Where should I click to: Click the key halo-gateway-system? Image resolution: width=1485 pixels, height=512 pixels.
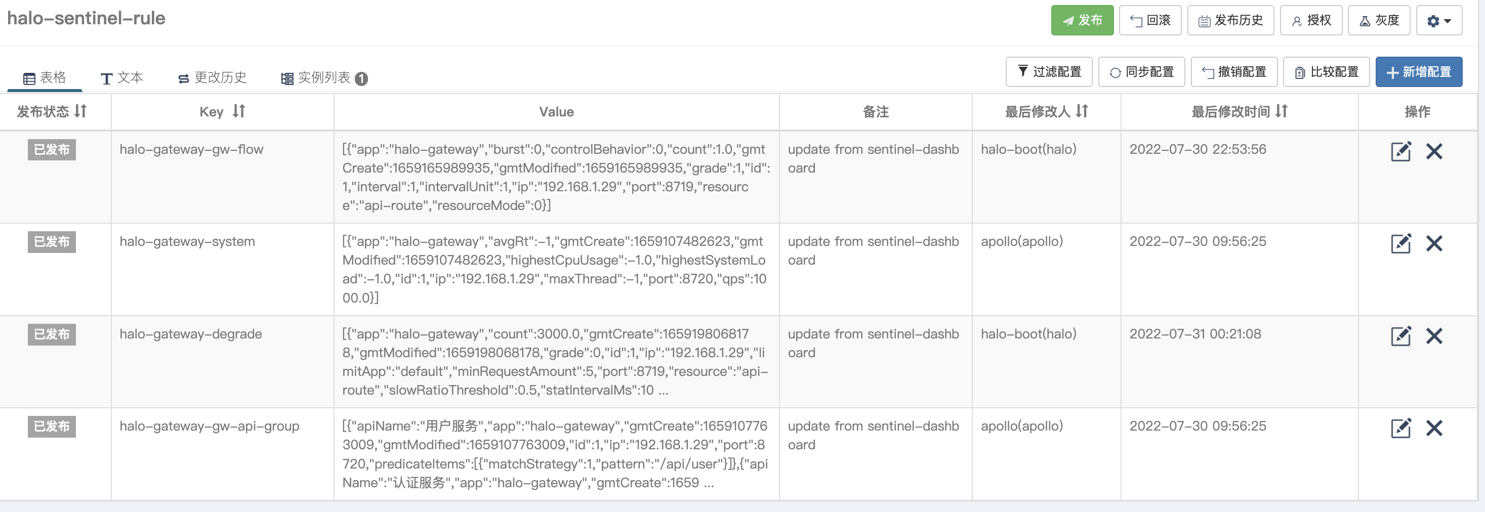click(187, 241)
